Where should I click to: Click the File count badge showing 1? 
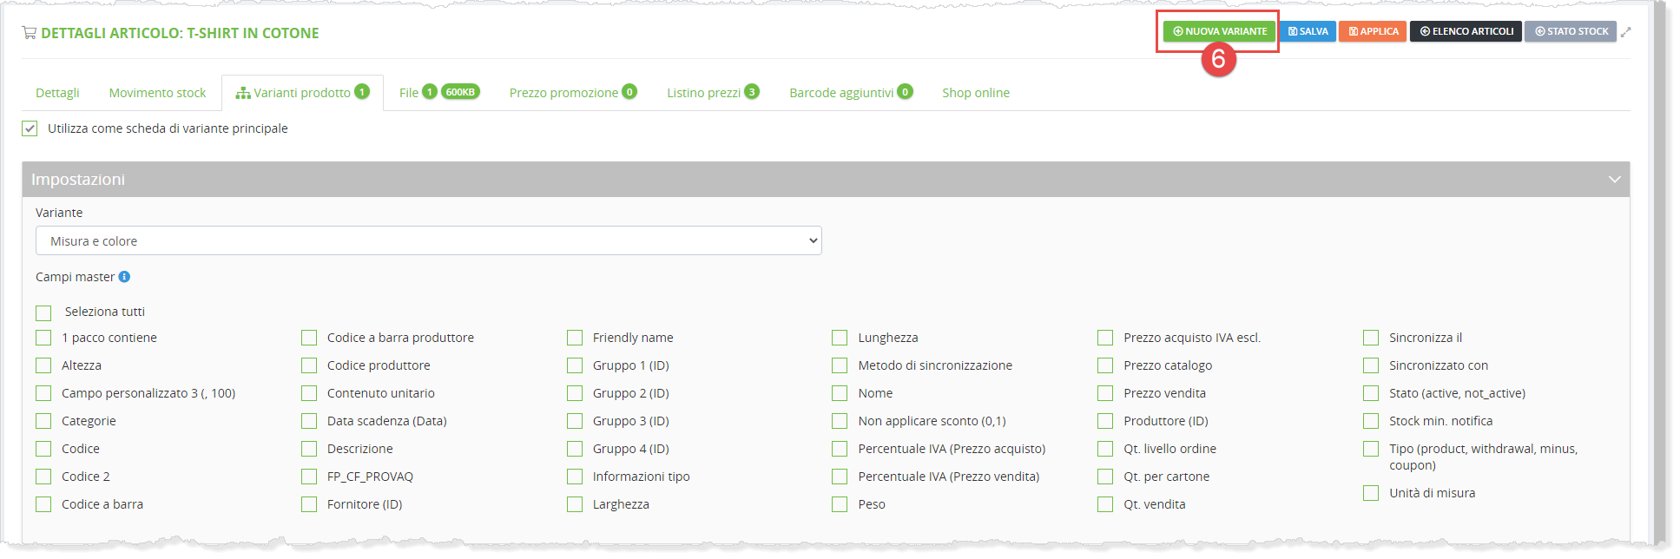click(x=429, y=92)
